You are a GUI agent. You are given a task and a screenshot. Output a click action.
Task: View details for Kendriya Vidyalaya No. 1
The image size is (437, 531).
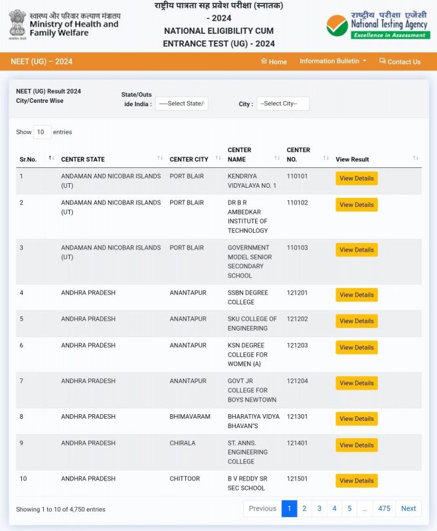click(357, 179)
